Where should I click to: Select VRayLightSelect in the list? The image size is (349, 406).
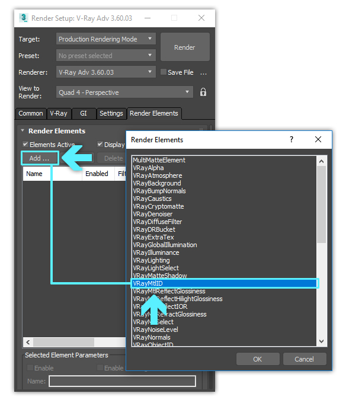click(x=224, y=268)
